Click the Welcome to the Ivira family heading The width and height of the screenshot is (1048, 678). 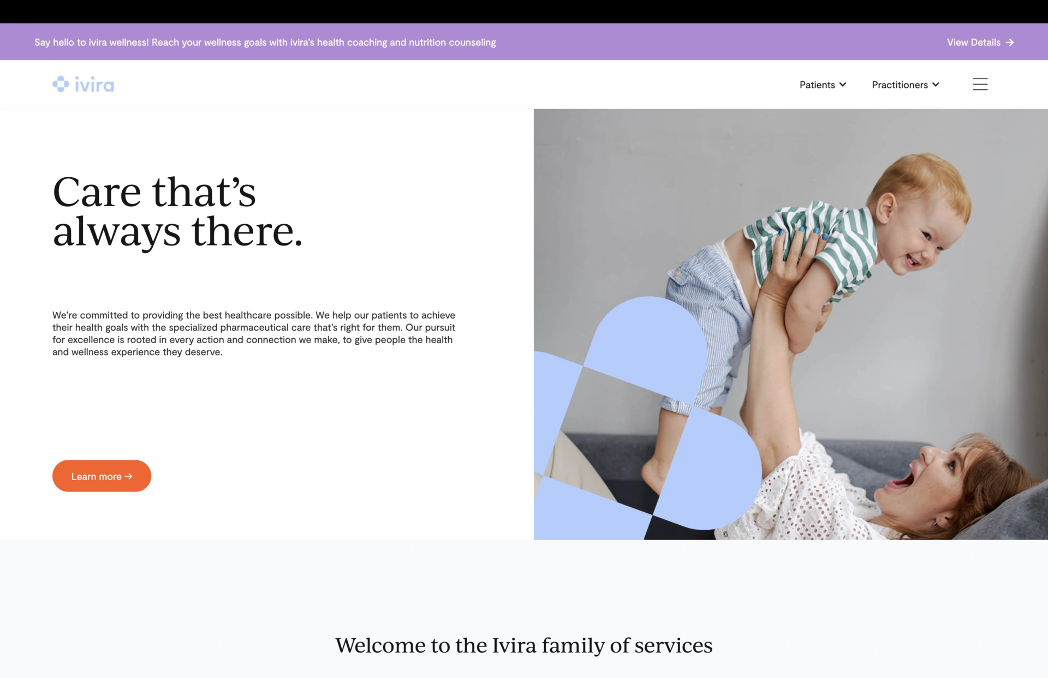pyautogui.click(x=524, y=645)
